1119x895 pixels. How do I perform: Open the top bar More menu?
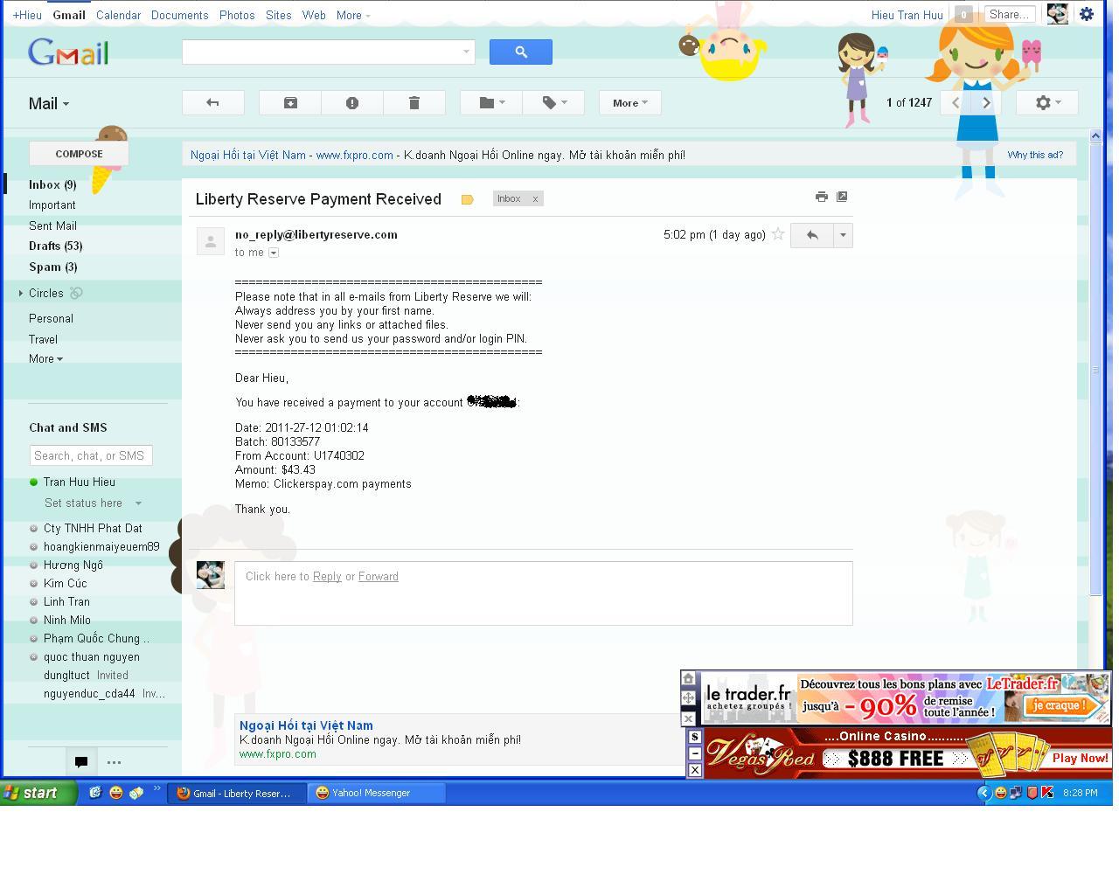tap(353, 15)
